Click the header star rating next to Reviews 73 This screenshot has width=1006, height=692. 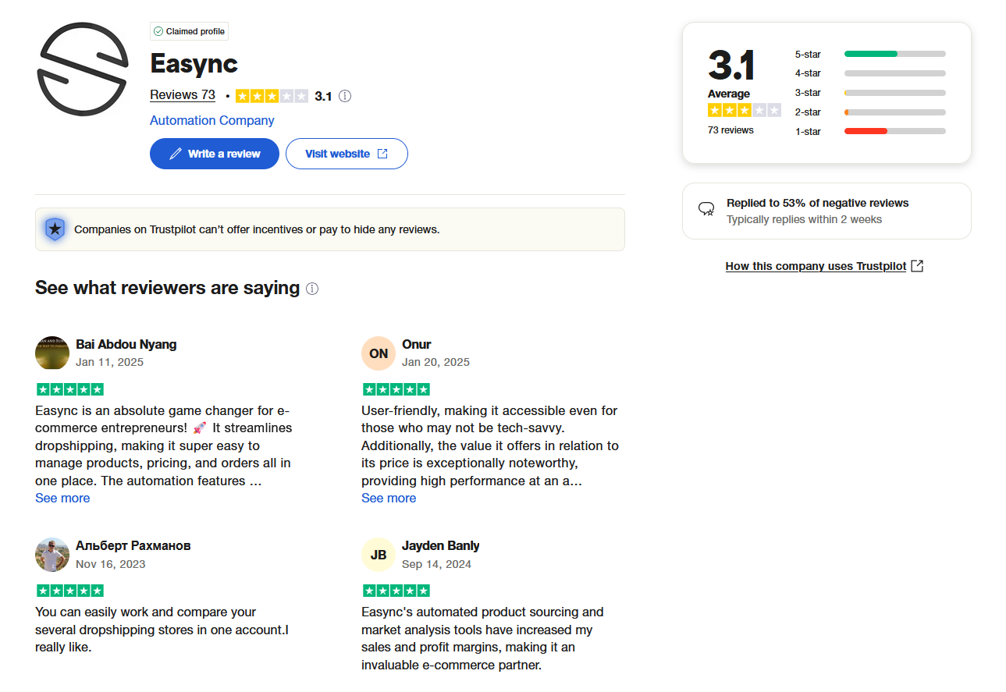[x=272, y=96]
